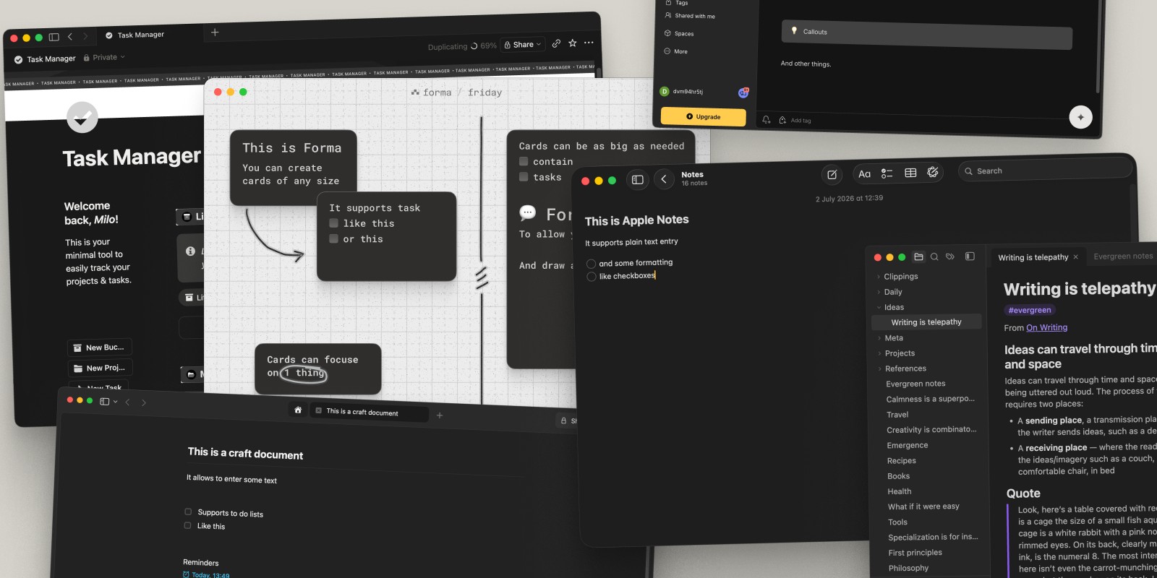Open text format Aa in Apple Notes
The height and width of the screenshot is (578, 1157).
(x=864, y=173)
